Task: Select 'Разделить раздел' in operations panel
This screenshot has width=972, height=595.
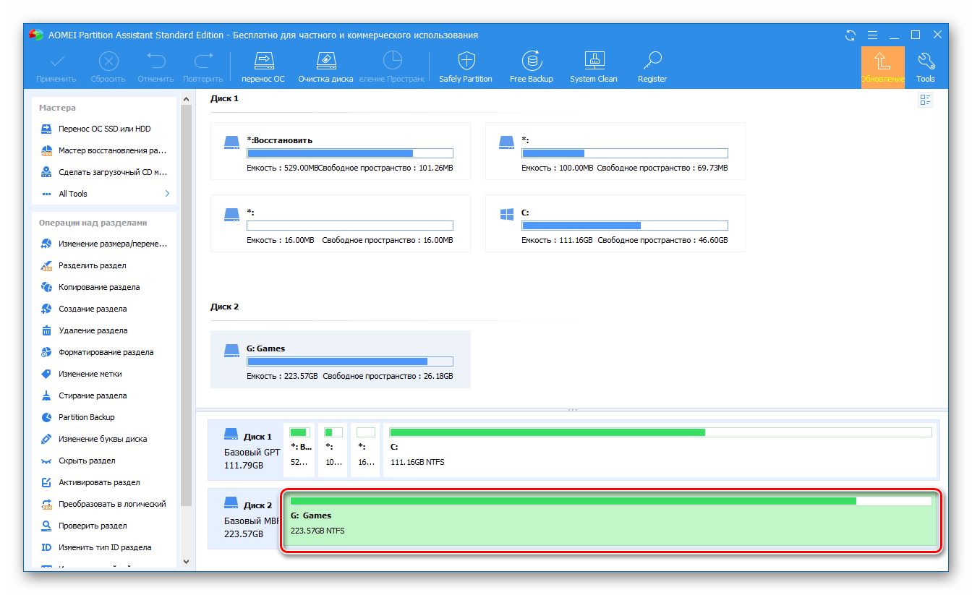Action: click(x=93, y=265)
